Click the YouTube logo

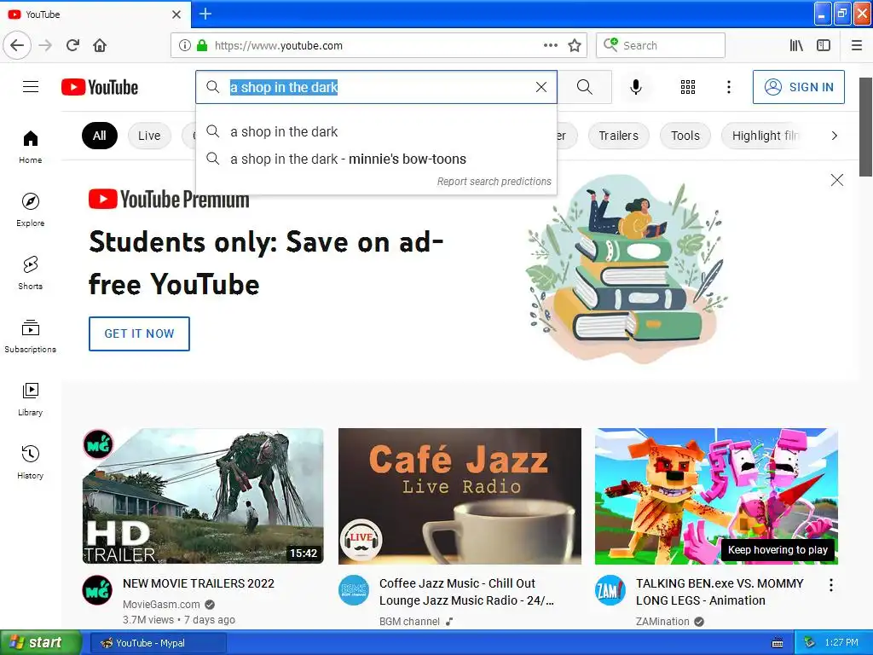[100, 88]
